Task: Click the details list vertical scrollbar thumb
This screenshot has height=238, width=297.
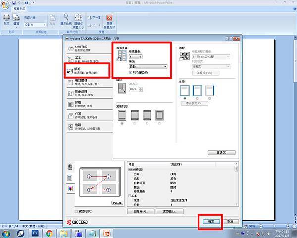Action: click(x=236, y=168)
